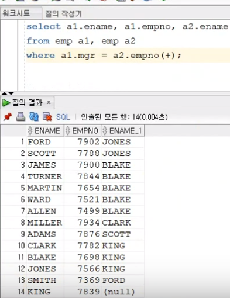Pin the query result tab
Screen dimensions: 230x298
pos(8,117)
